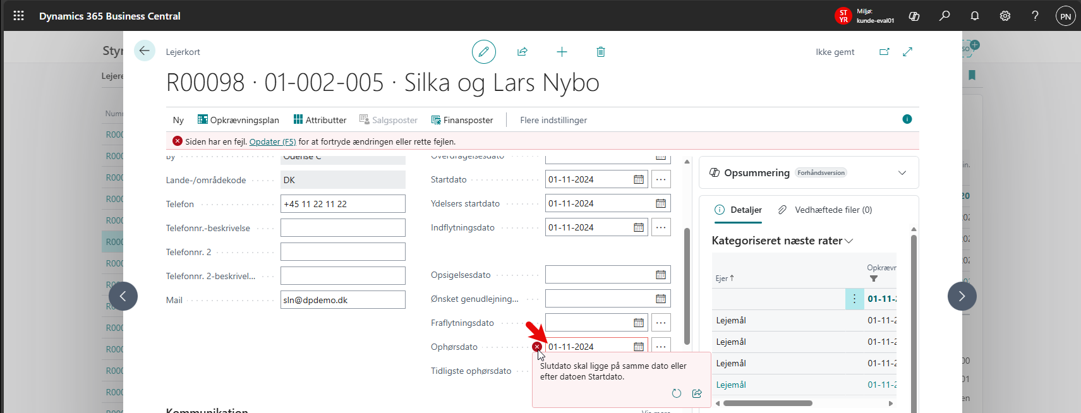Click the edit pencil icon
The width and height of the screenshot is (1081, 413).
point(483,52)
